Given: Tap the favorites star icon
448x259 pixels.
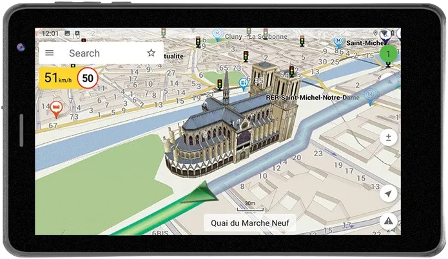Looking at the screenshot, I should tap(151, 53).
